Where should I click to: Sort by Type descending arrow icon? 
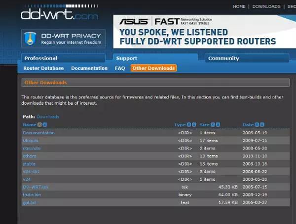[194, 125]
